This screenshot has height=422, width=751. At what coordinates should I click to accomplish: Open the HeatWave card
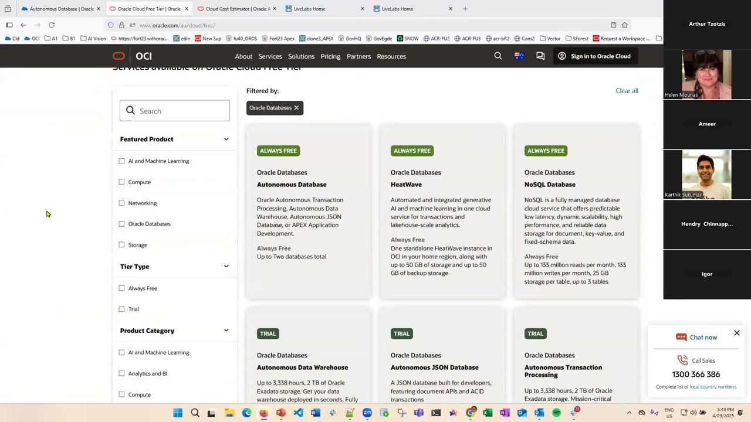point(442,212)
